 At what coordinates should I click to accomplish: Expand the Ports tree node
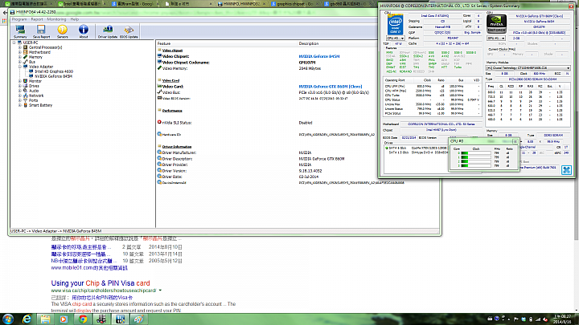[20, 100]
